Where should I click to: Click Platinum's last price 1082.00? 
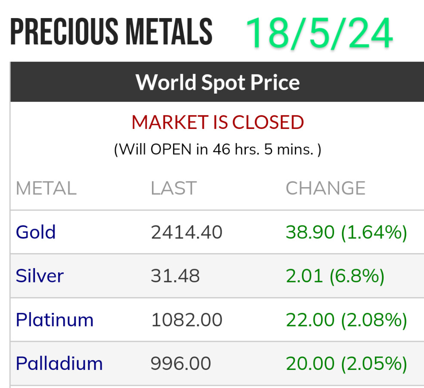186,320
